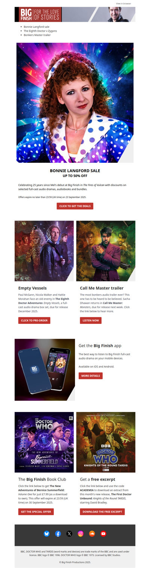Click the CLICK TO PRE-ORDER button

[34, 320]
